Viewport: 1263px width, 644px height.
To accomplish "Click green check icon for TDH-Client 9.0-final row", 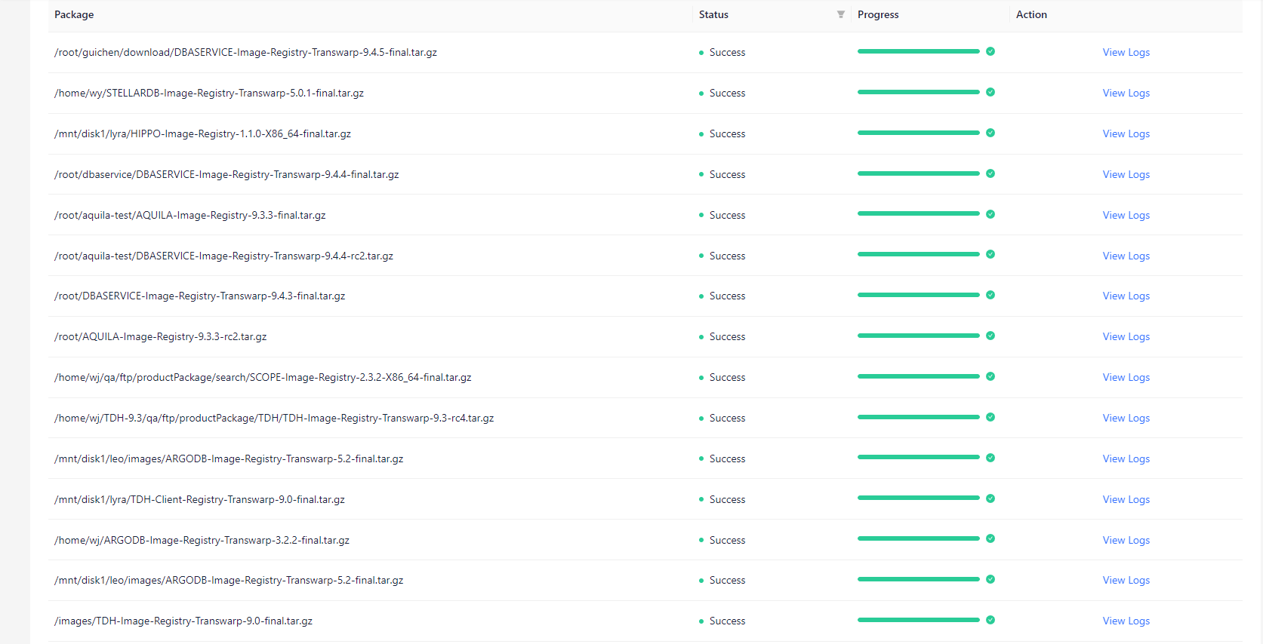I will pyautogui.click(x=990, y=498).
